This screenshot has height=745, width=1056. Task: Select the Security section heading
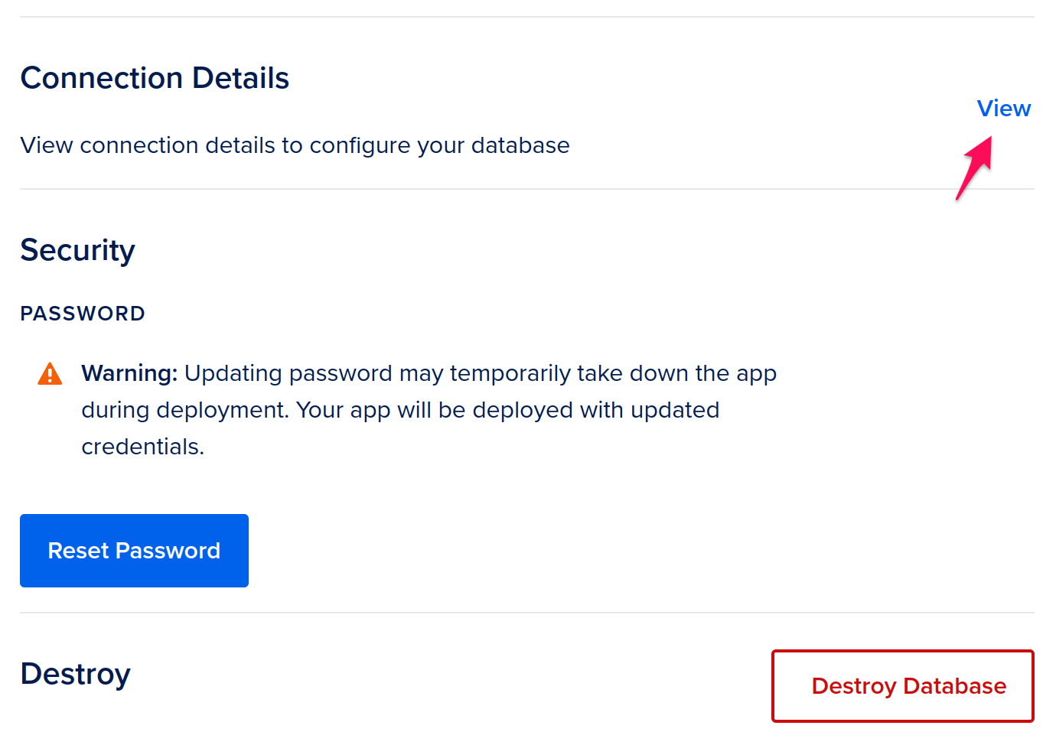pos(77,251)
